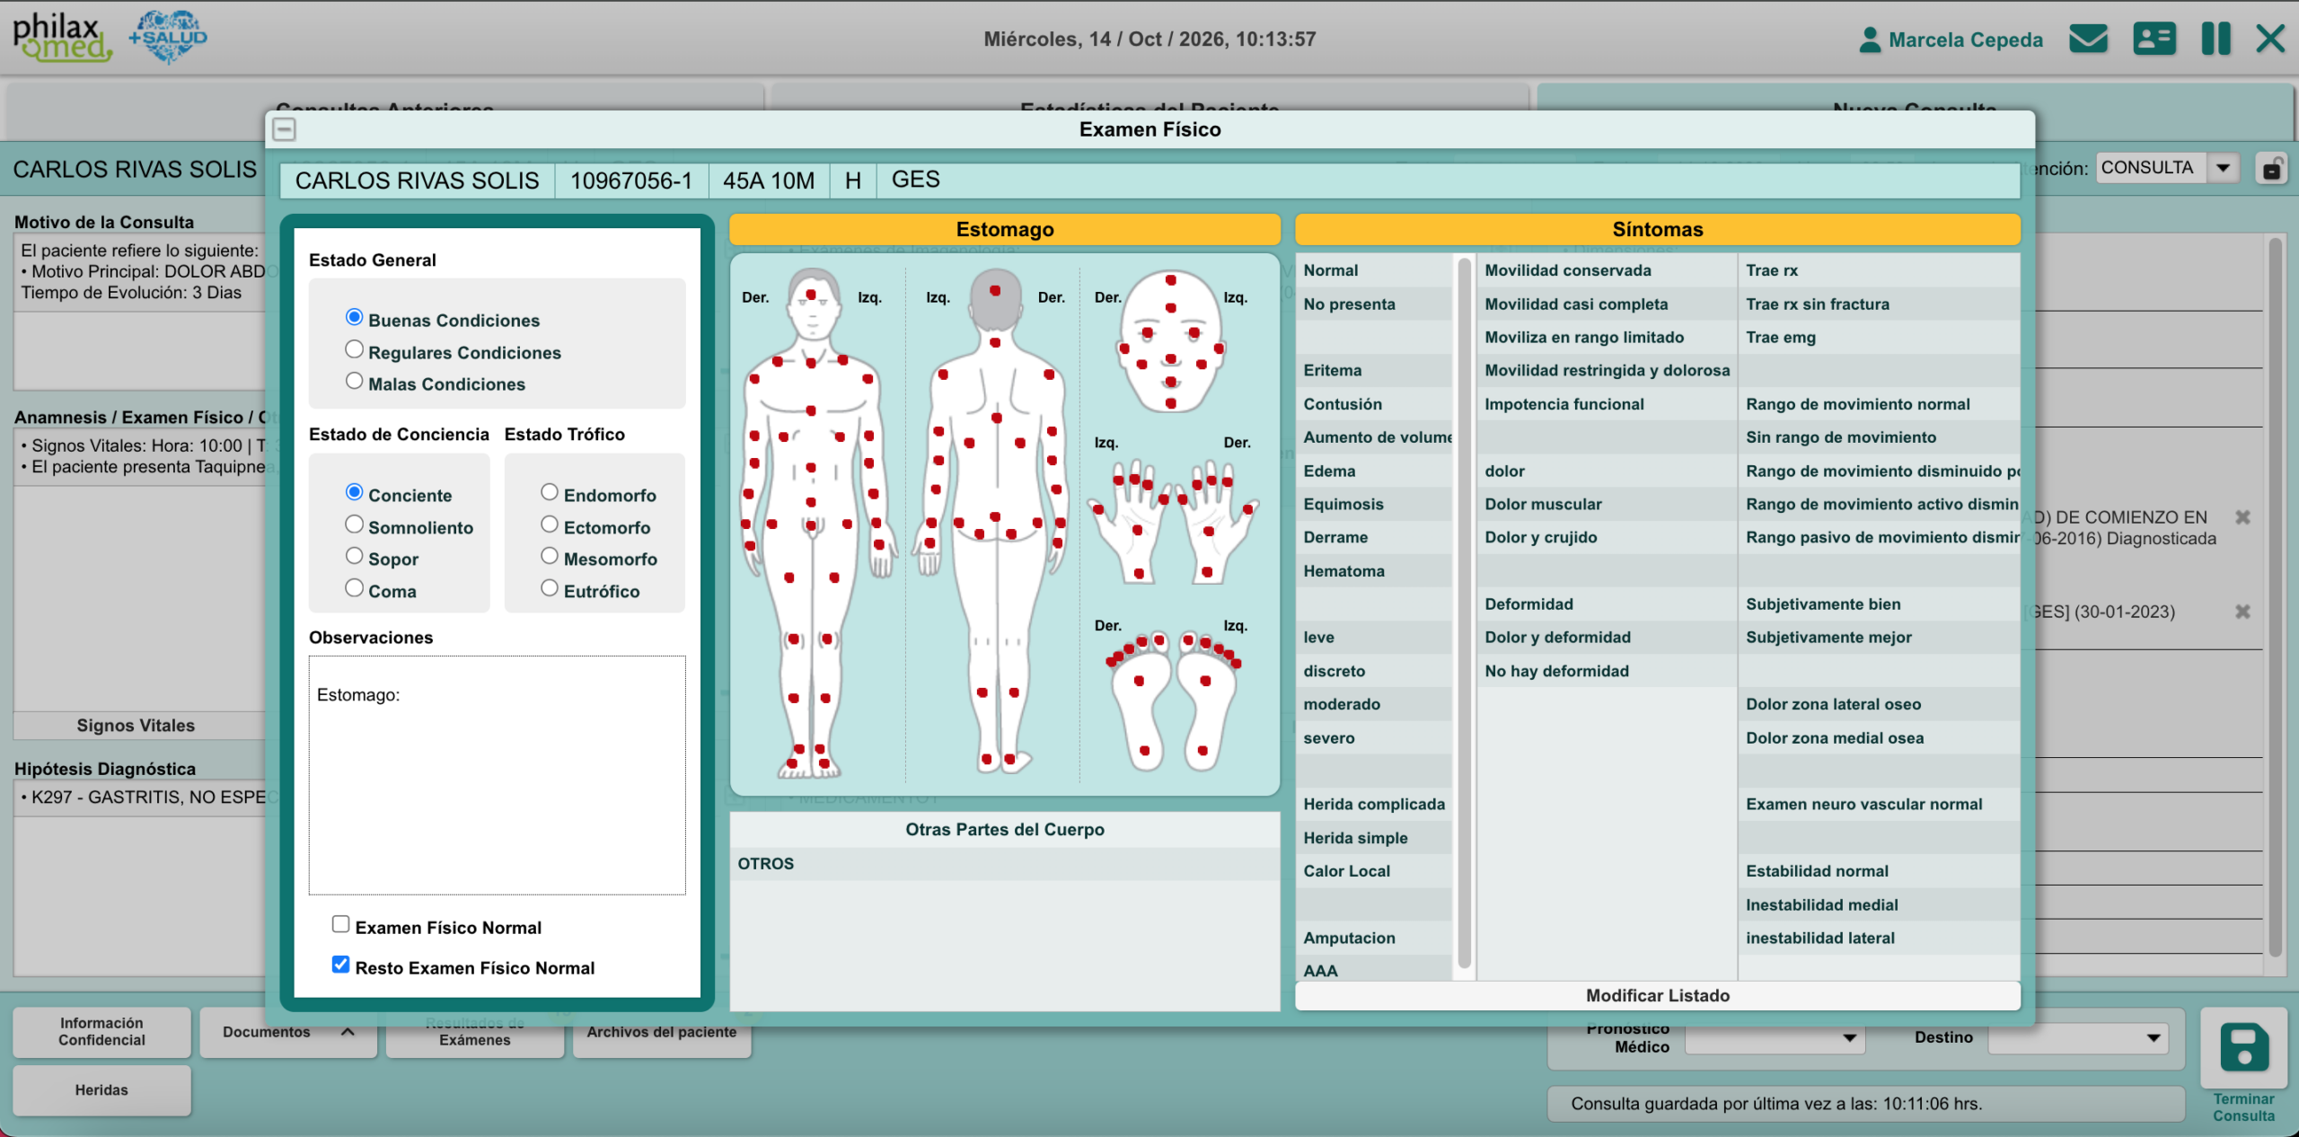Click the OTROS body part row
The height and width of the screenshot is (1137, 2299).
pos(1005,864)
